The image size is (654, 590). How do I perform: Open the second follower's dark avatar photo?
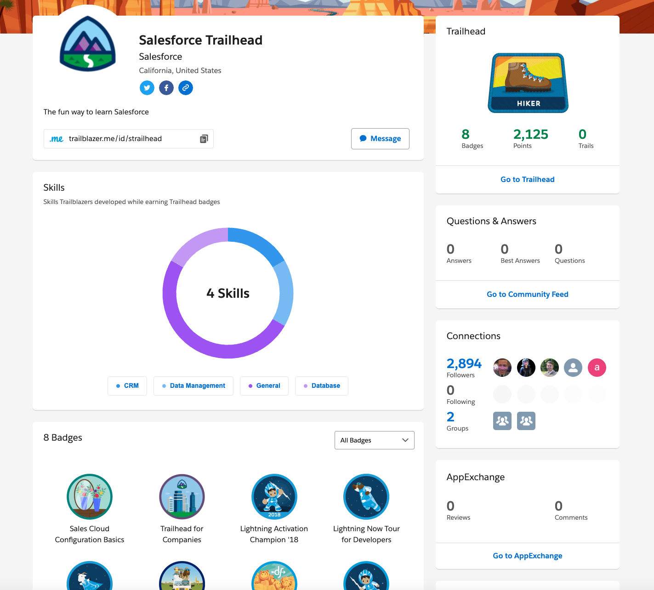coord(526,368)
